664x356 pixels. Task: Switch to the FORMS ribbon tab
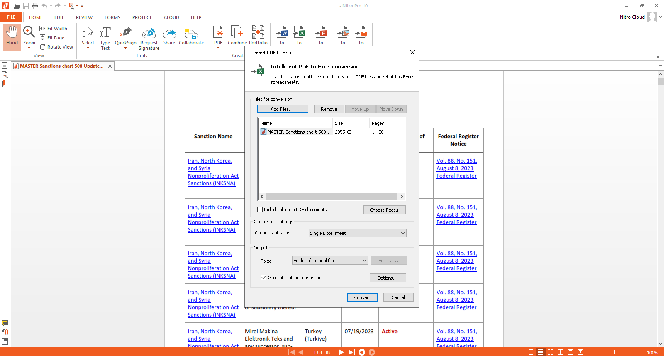(x=112, y=17)
